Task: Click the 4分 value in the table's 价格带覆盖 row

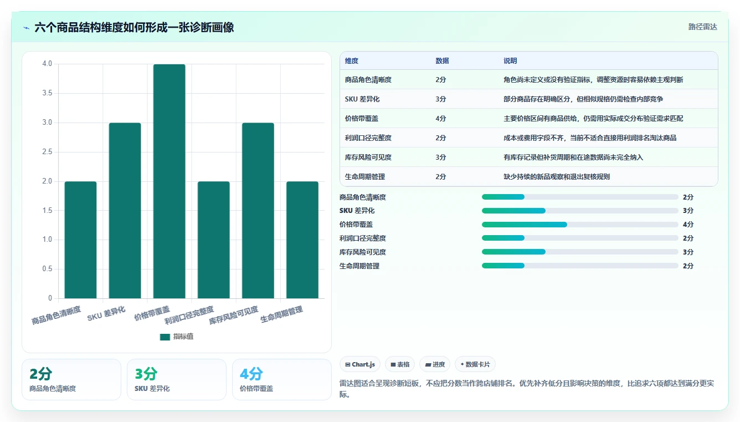Action: click(441, 118)
